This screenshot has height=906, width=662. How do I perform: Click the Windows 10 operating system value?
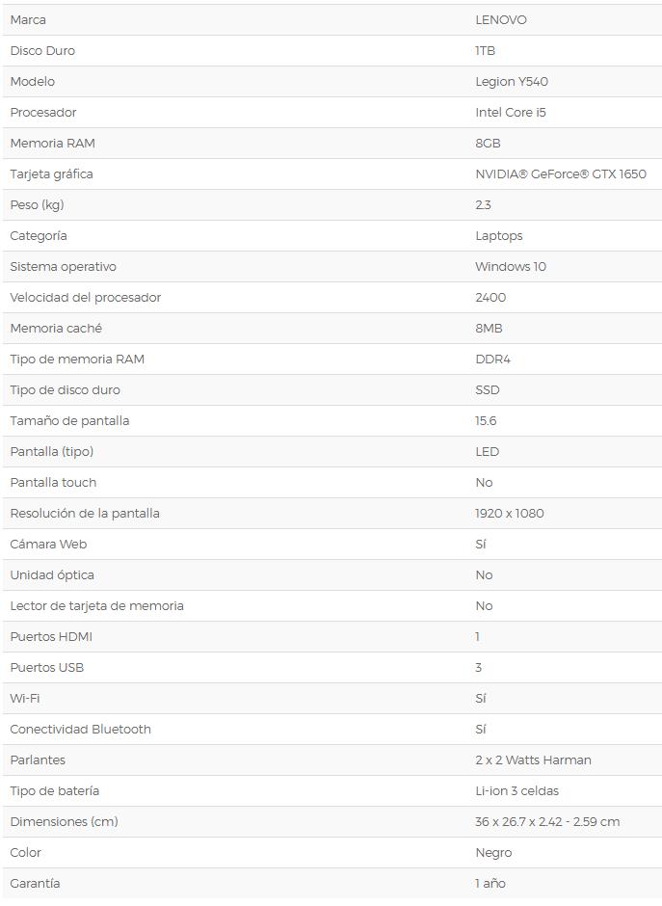[510, 266]
